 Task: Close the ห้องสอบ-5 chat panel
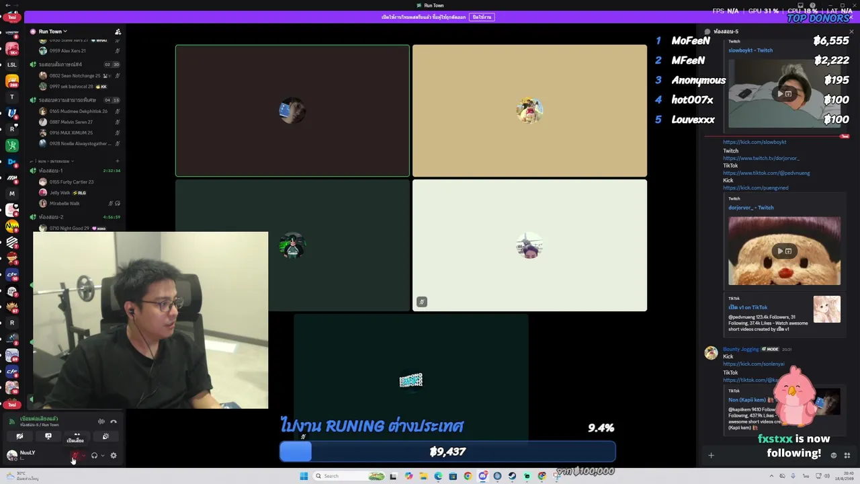[851, 32]
